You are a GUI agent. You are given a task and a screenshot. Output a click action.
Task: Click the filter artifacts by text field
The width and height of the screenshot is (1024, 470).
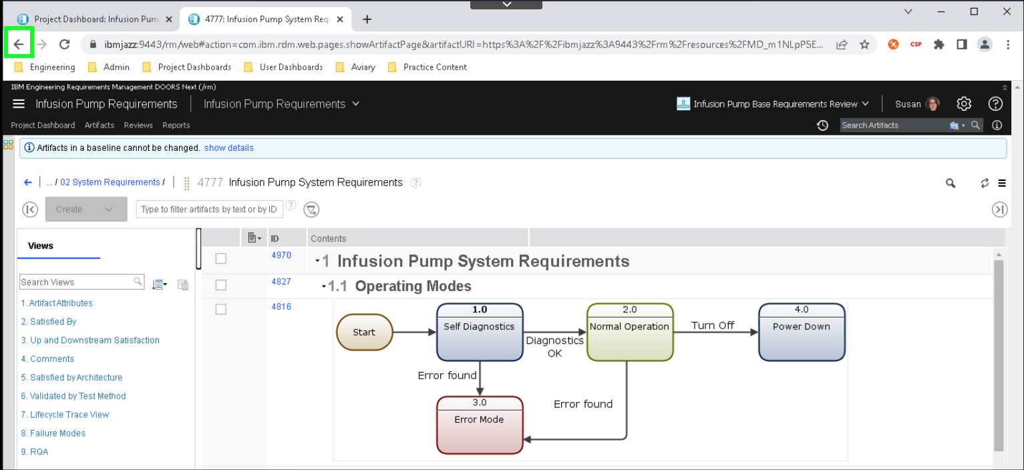tap(209, 210)
